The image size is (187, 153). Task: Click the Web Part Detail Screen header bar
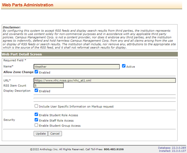pyautogui.click(x=90, y=54)
